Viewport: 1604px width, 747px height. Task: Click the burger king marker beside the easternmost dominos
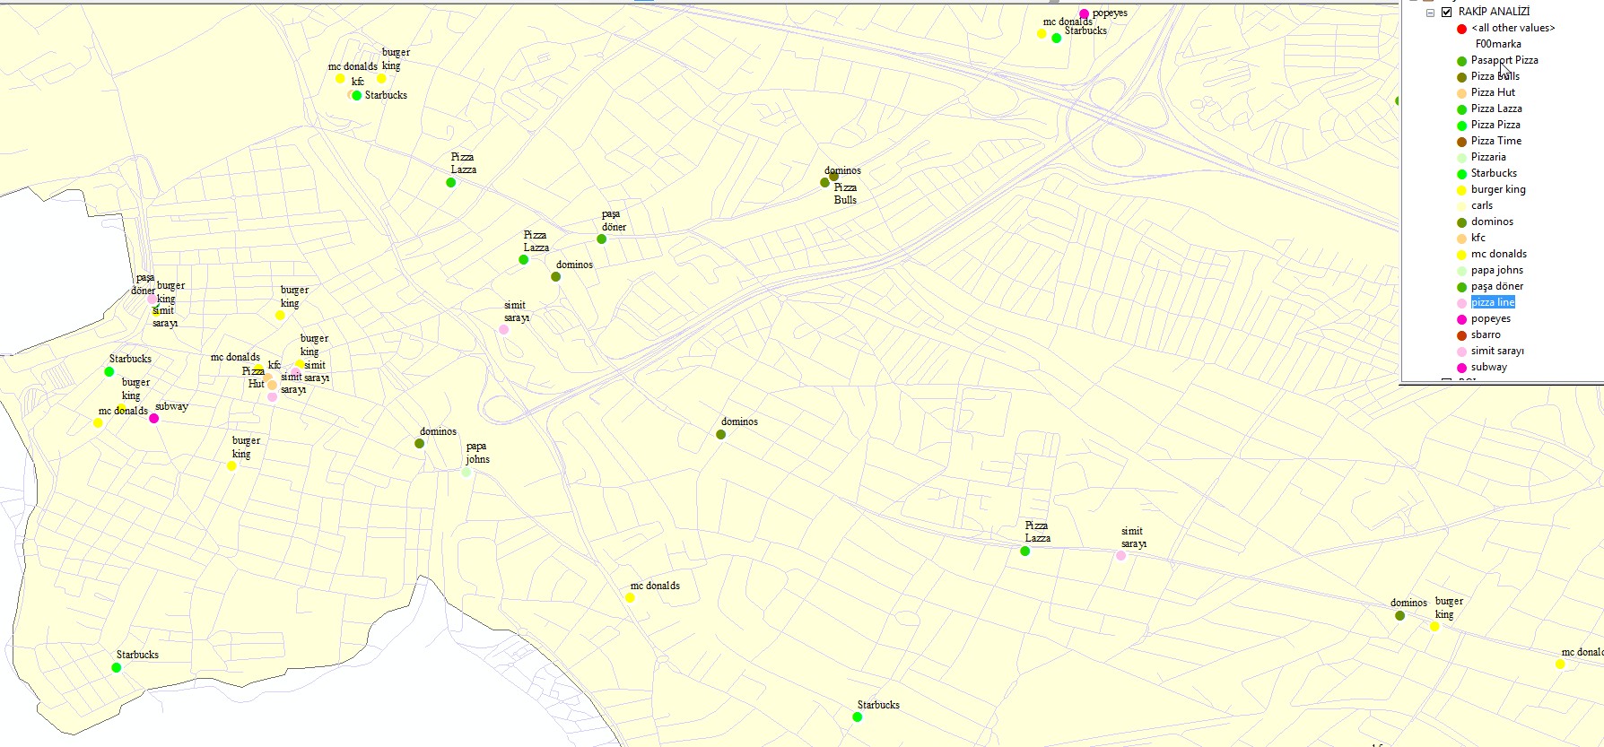(1434, 626)
